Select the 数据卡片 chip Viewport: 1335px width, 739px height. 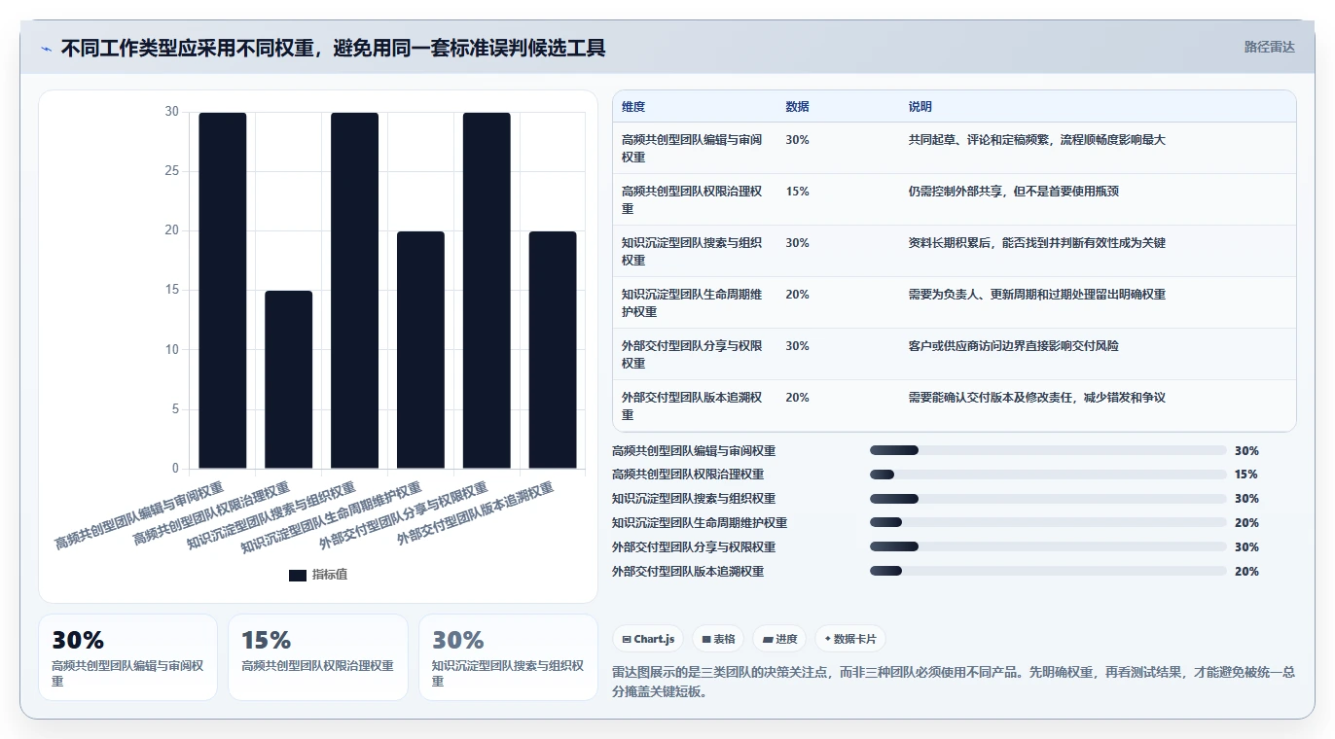point(849,639)
